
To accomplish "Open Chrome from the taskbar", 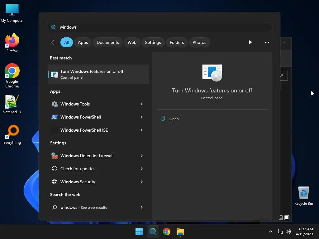I will point(167,232).
